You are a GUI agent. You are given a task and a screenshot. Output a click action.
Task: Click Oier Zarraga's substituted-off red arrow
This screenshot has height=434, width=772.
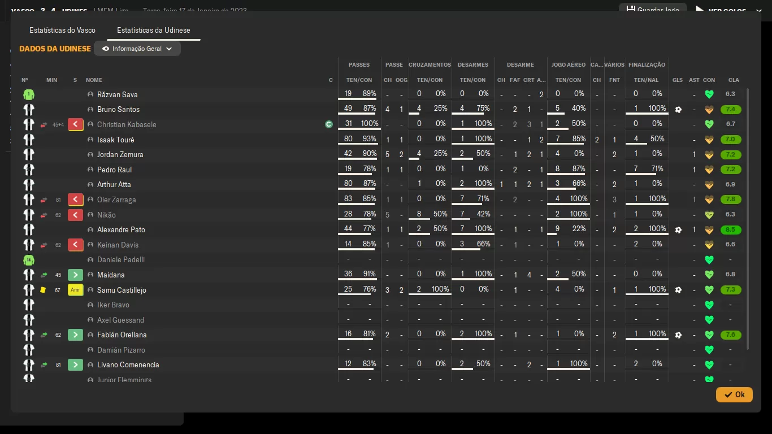click(x=76, y=199)
